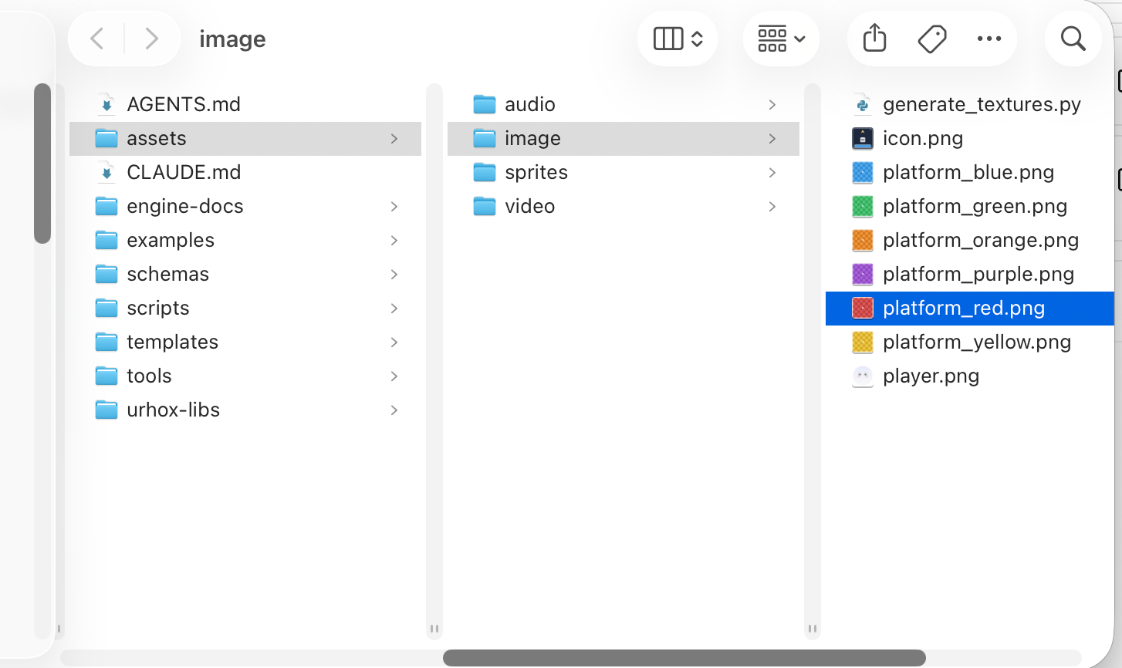Click the platform_red.png red thumbnail
Viewport: 1122px width, 668px height.
coord(863,308)
